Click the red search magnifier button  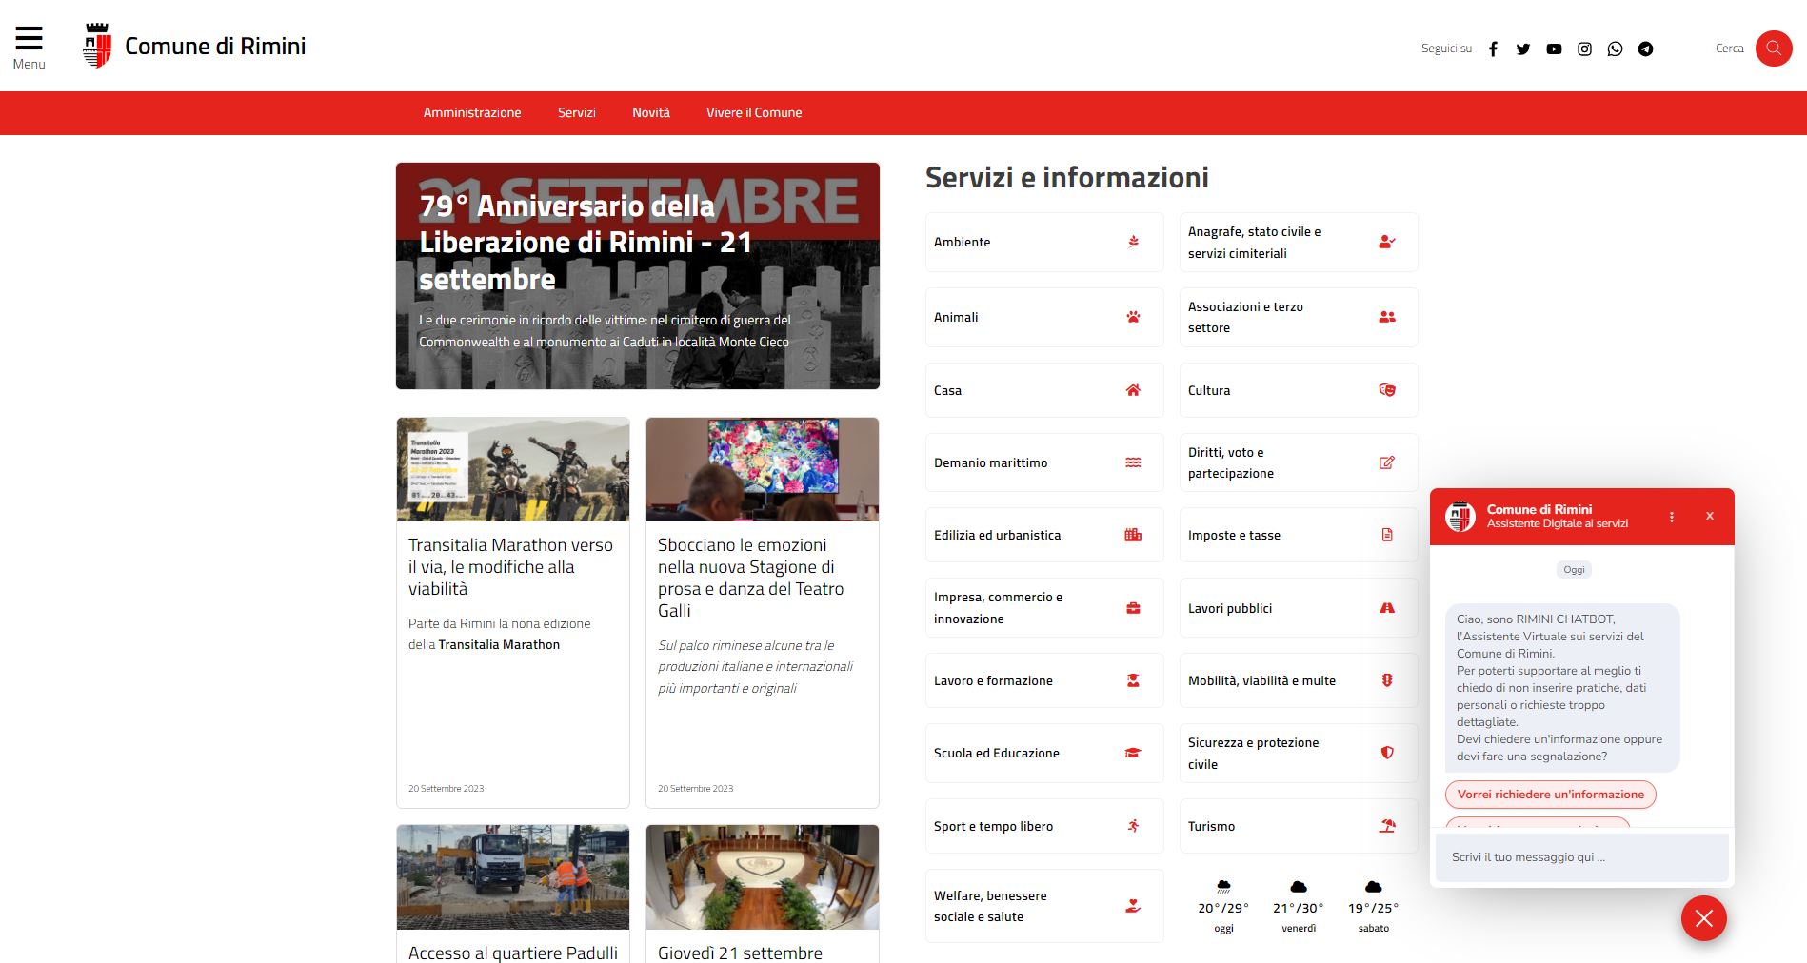click(x=1773, y=49)
